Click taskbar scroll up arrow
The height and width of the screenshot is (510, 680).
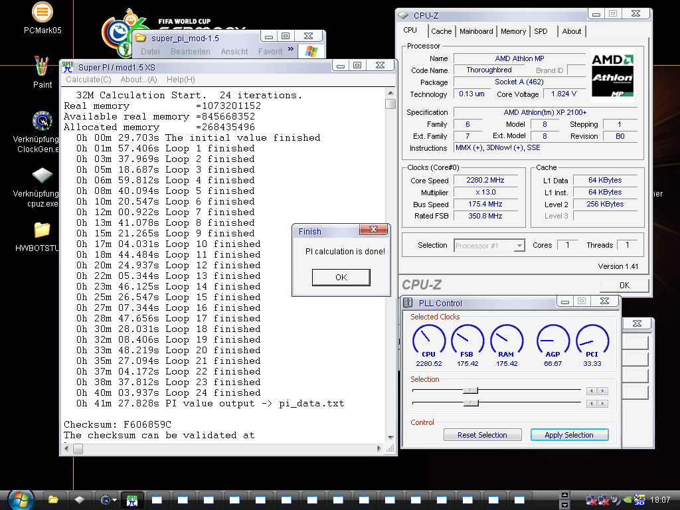click(x=564, y=495)
